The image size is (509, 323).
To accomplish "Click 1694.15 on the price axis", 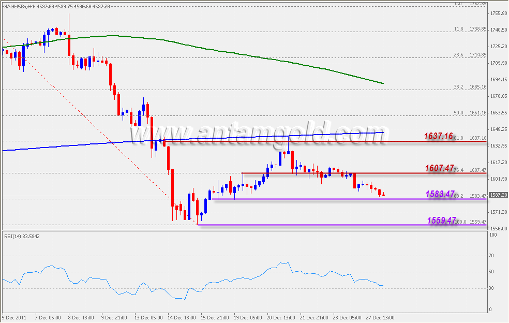I will pyautogui.click(x=499, y=80).
